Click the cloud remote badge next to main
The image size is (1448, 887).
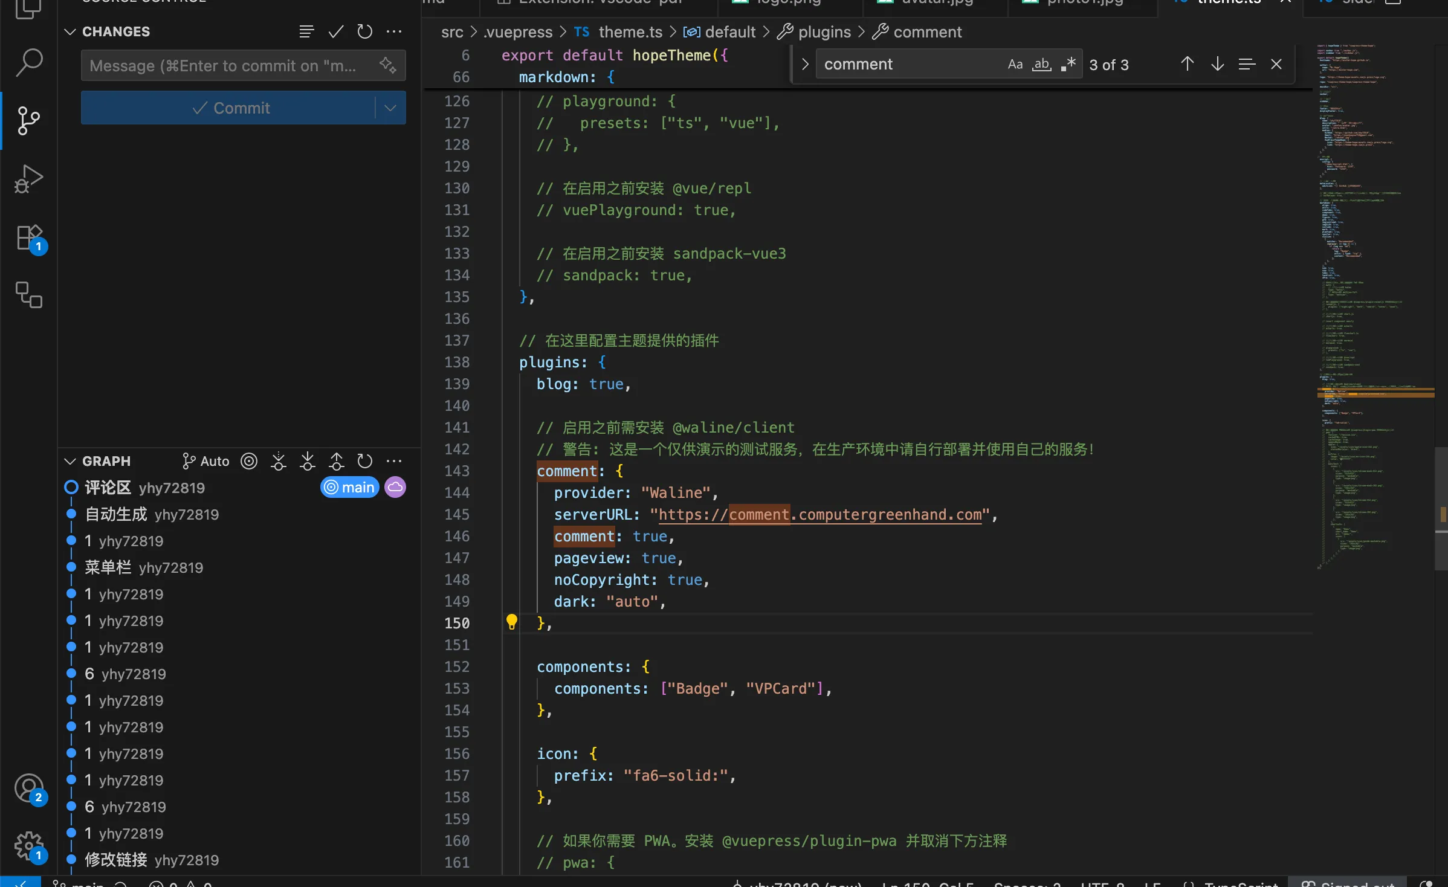[x=395, y=488]
